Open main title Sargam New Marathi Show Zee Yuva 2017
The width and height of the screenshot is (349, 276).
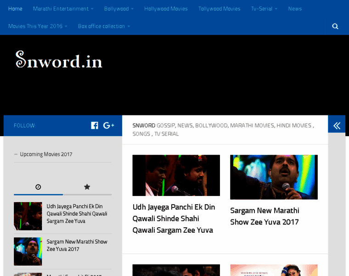265,216
